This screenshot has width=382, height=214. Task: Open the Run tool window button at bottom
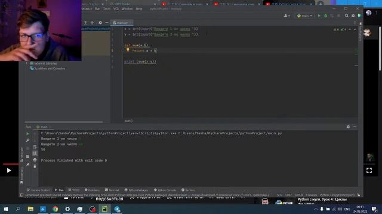pos(59,190)
